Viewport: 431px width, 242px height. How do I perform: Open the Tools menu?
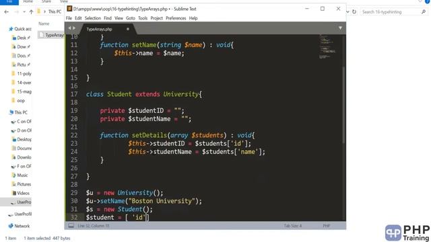point(143,18)
